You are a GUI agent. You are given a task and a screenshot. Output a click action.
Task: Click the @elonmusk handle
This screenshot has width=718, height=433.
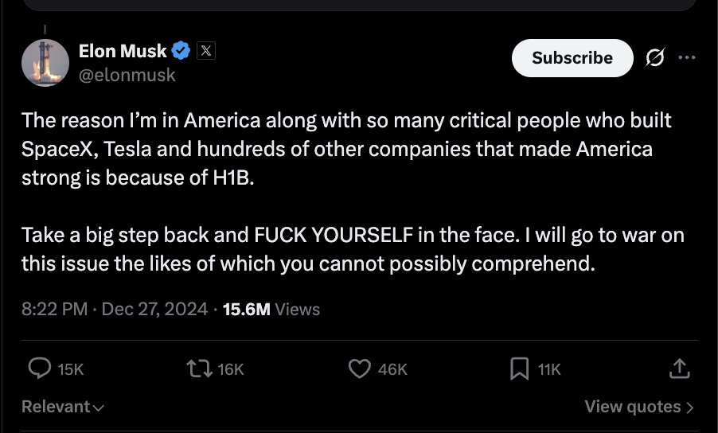127,75
